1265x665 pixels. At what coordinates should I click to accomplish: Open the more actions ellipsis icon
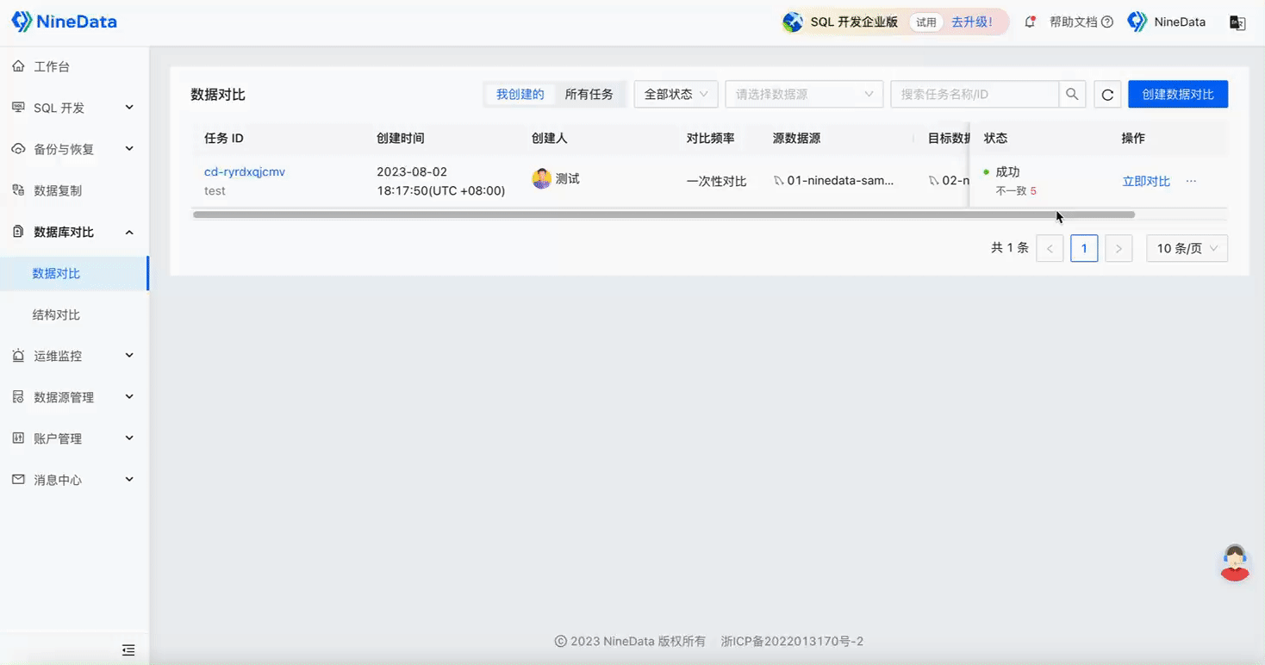[x=1191, y=181]
